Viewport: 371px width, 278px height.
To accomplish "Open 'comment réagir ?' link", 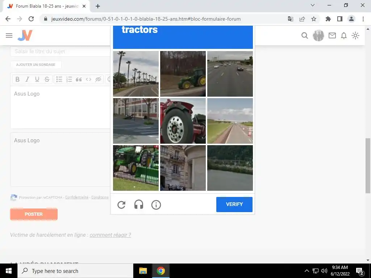I will tap(110, 235).
